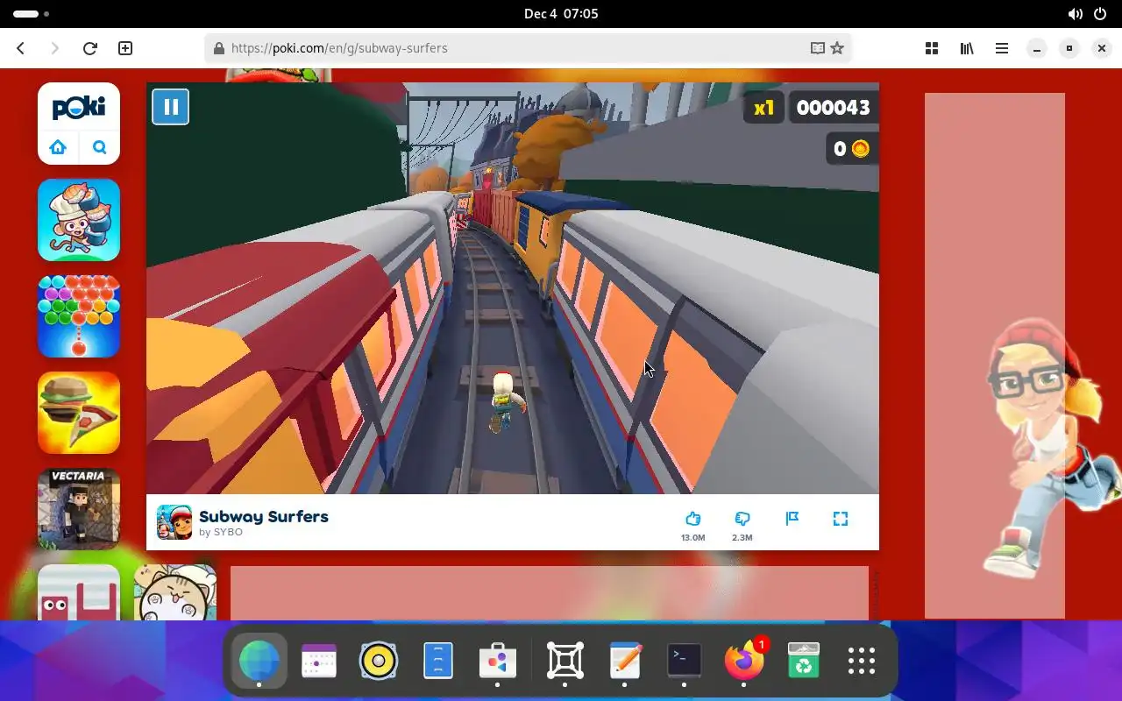Show all applications grid
The width and height of the screenshot is (1122, 701).
[x=862, y=661]
